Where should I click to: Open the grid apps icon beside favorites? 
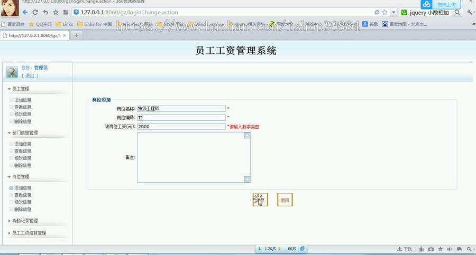(66, 13)
